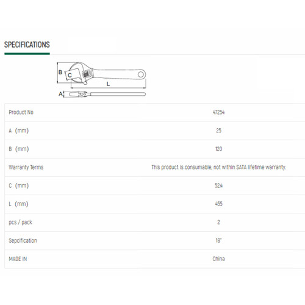Click the wrench adjustment worm screw
Screen dimensions: 305x305
point(86,74)
